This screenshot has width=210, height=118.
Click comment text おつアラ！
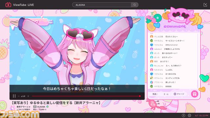(164, 61)
